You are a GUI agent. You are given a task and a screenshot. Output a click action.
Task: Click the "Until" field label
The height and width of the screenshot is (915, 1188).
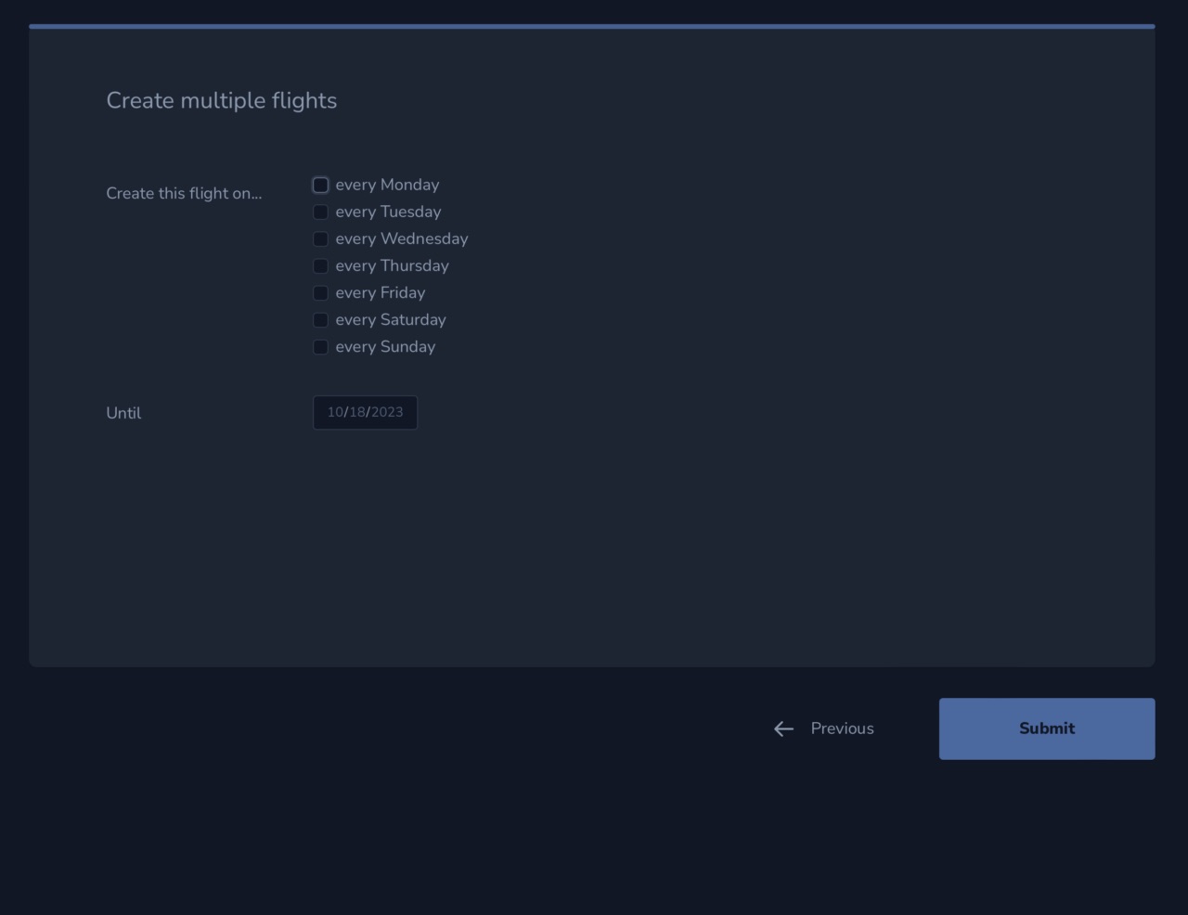click(123, 414)
